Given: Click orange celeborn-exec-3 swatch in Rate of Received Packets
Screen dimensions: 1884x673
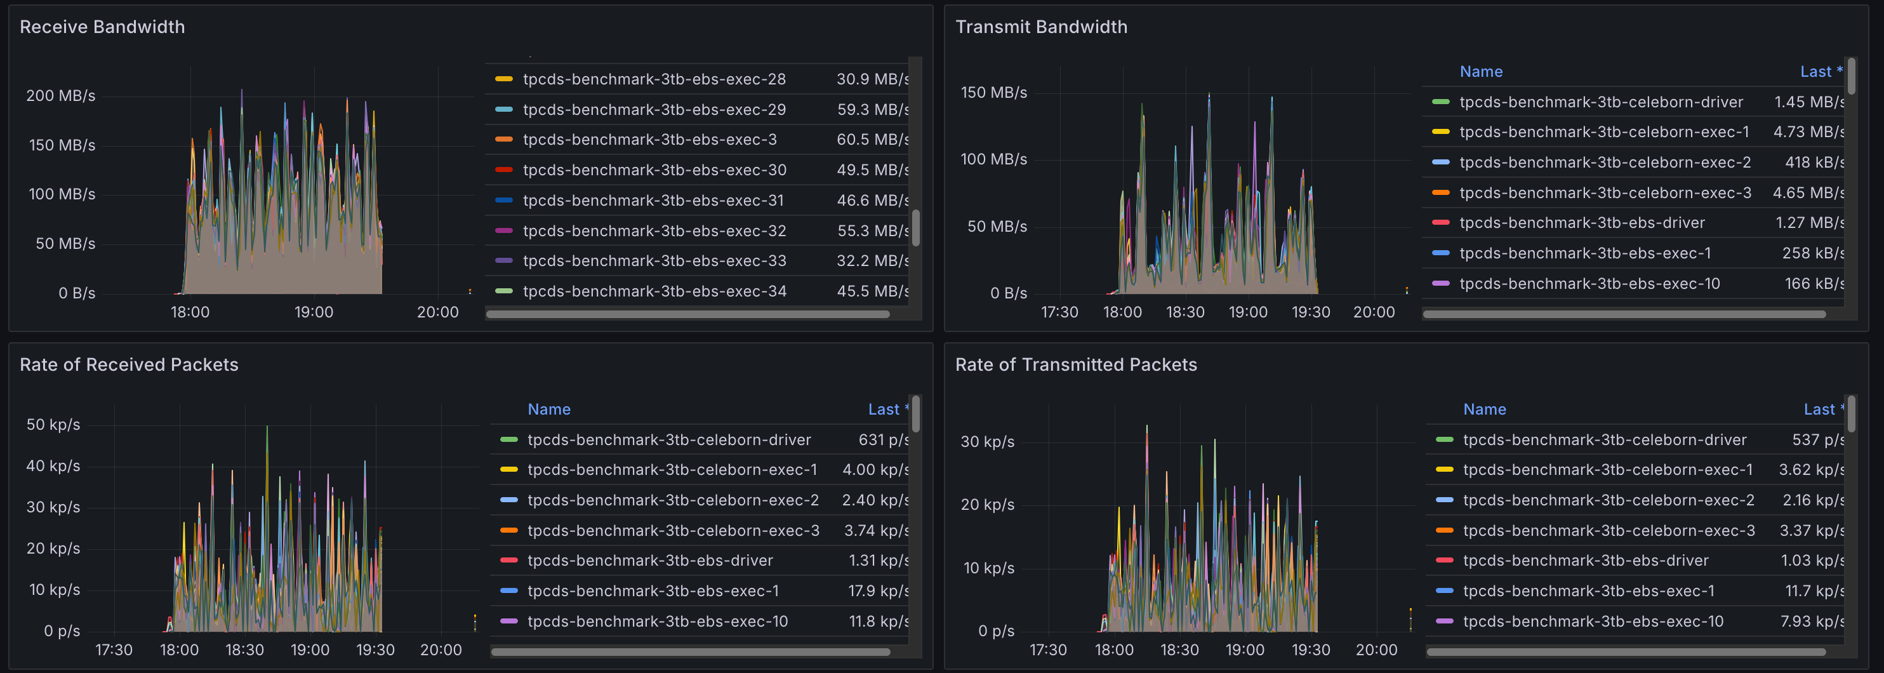Looking at the screenshot, I should pyautogui.click(x=508, y=530).
